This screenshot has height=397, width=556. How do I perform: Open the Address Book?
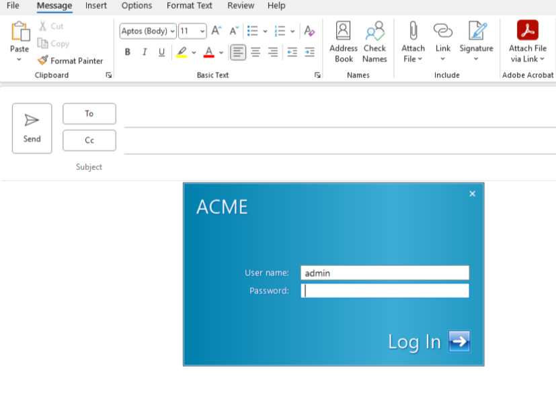pos(343,40)
